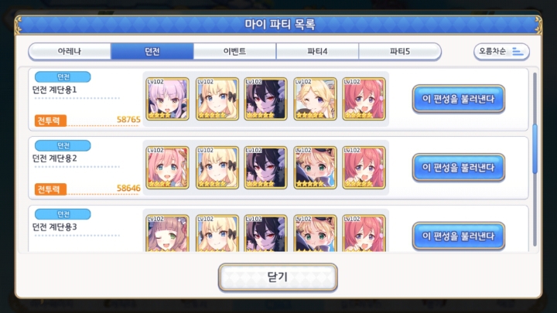Select blonde hat-wearing character in 던전 계단용2
Screen dimensions: 557x313
click(x=315, y=168)
